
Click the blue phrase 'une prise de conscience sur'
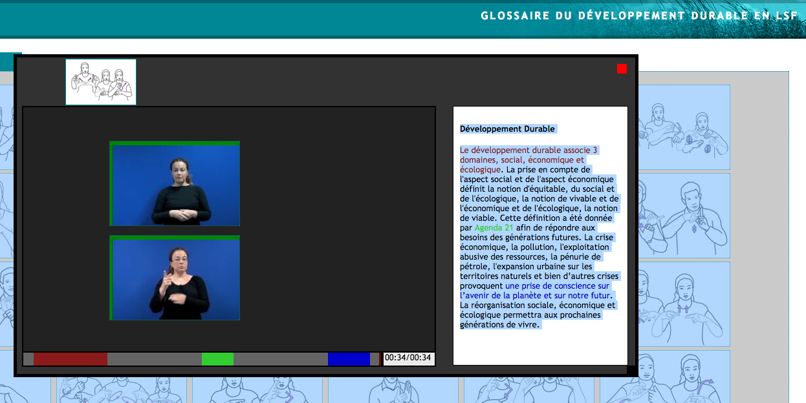558,285
